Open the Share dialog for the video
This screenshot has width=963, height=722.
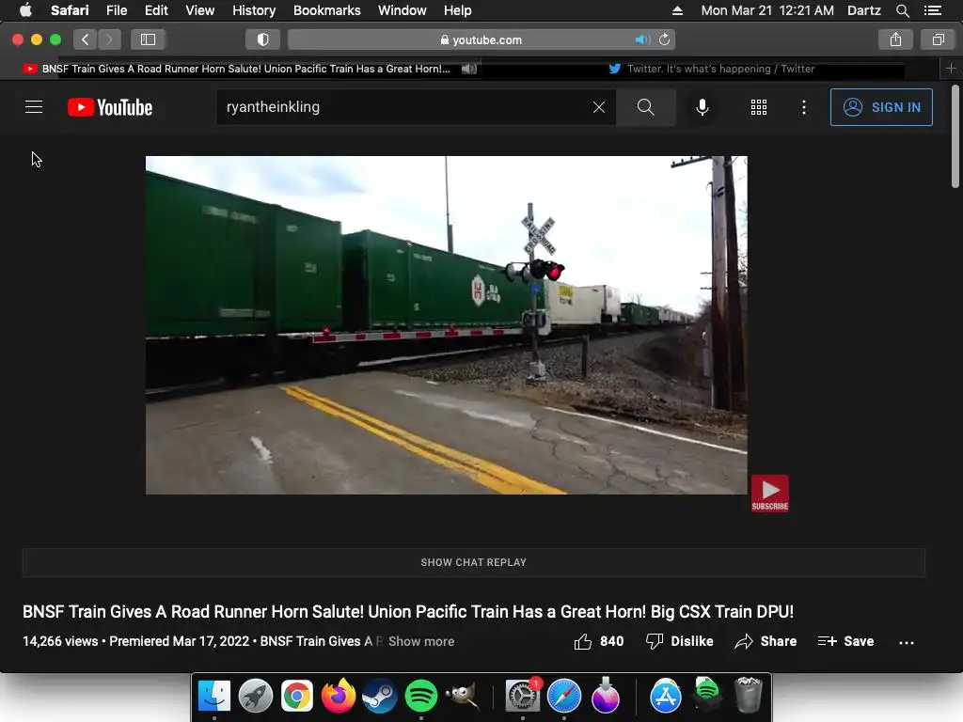766,641
